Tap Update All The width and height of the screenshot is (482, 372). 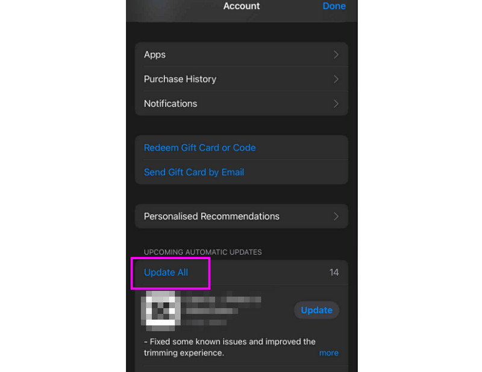pyautogui.click(x=166, y=273)
